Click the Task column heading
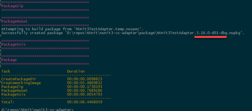 click(6, 71)
